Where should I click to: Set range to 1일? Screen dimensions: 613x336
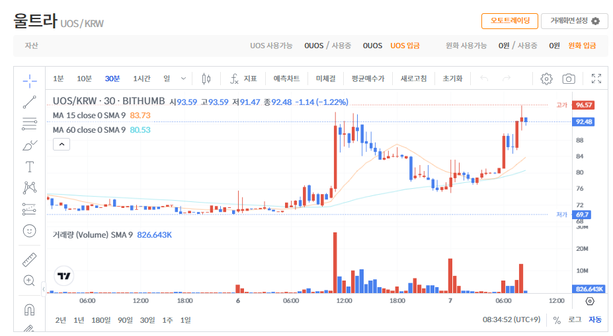click(x=186, y=320)
